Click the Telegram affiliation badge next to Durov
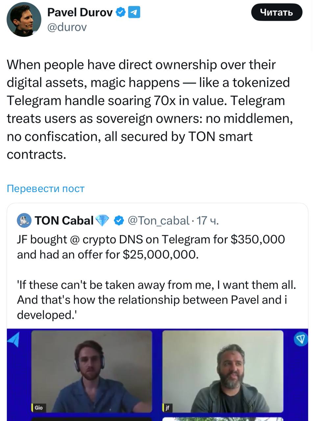This screenshot has width=315, height=421. pos(134,12)
